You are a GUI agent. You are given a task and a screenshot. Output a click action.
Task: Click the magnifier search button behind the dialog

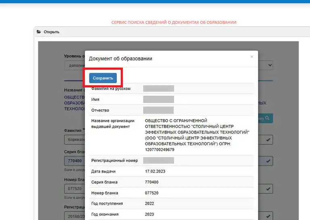tap(266, 118)
